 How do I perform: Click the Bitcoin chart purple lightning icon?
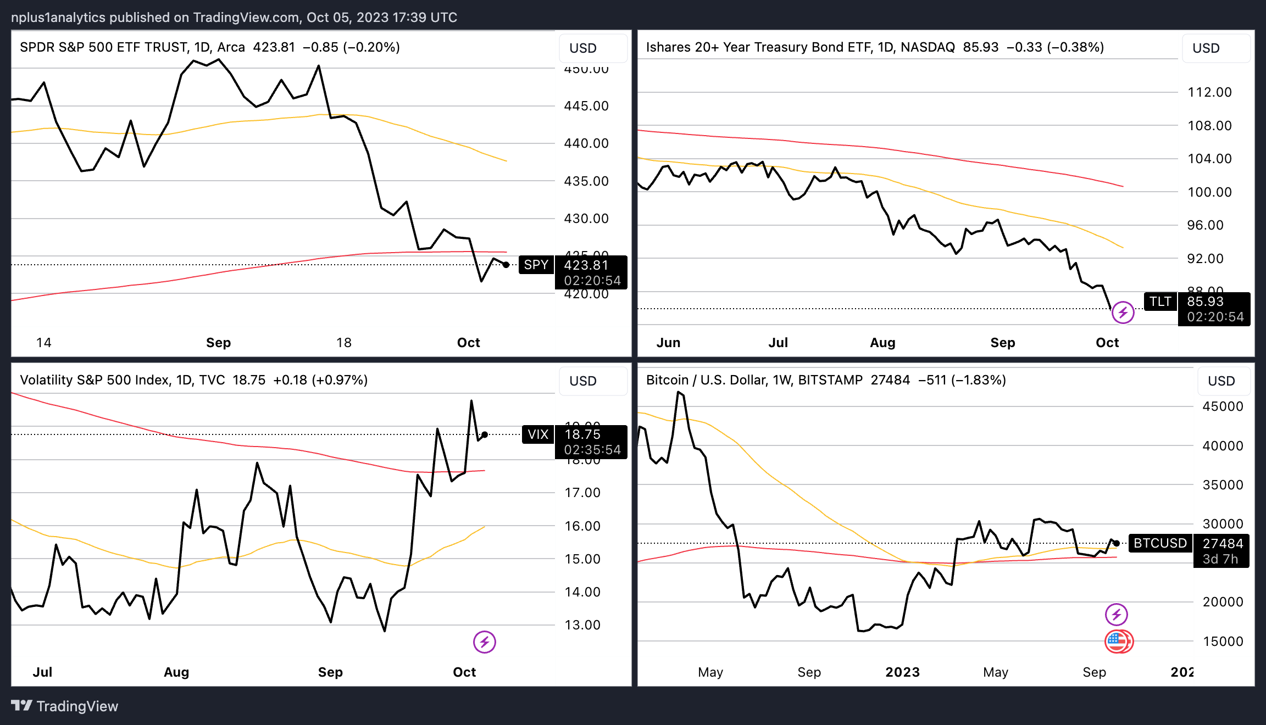pos(1116,614)
